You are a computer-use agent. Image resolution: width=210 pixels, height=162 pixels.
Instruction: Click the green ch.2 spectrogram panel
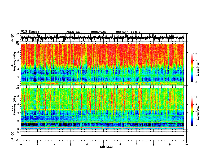tap(102, 109)
